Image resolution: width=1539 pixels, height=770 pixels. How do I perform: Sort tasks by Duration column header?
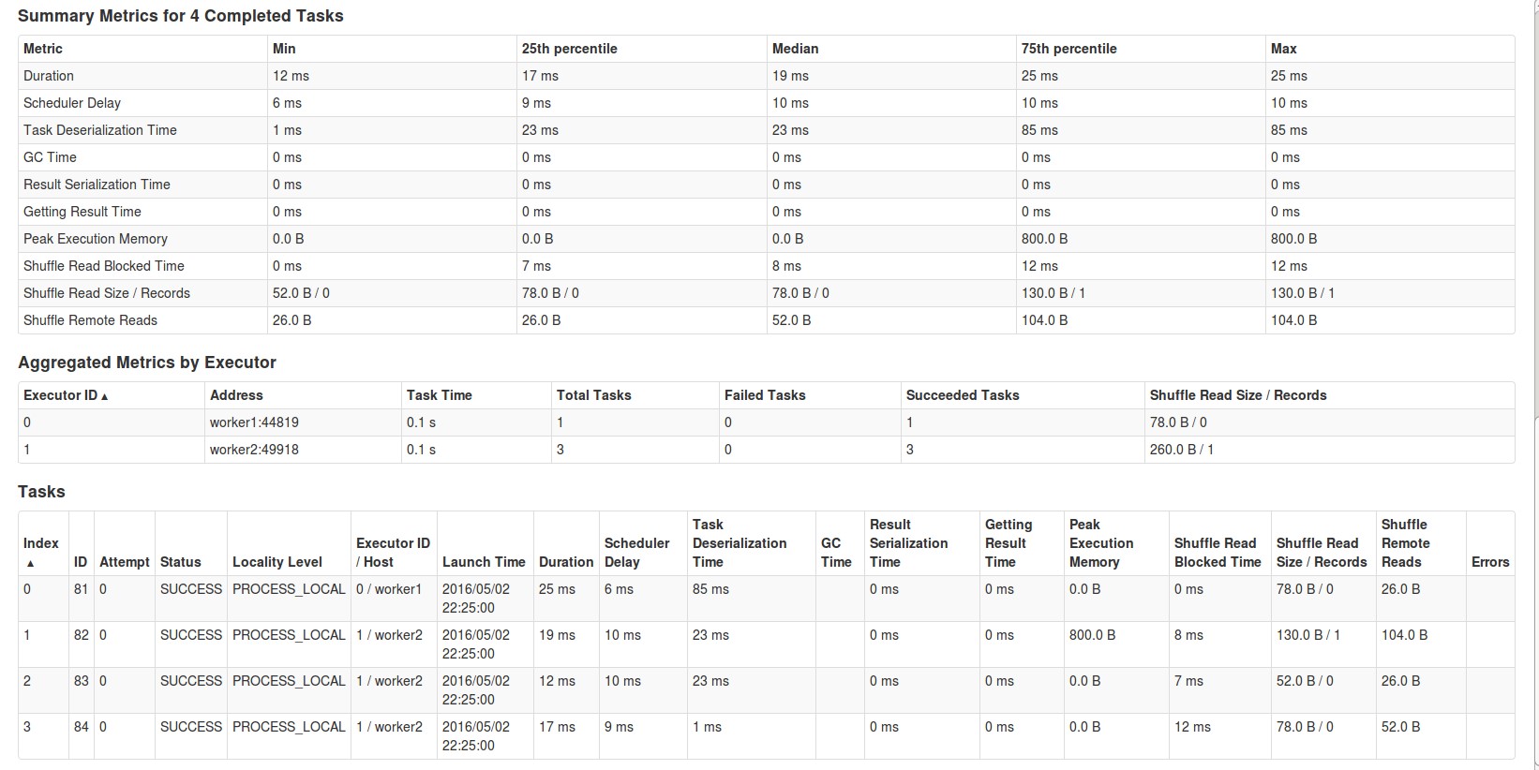[x=566, y=562]
